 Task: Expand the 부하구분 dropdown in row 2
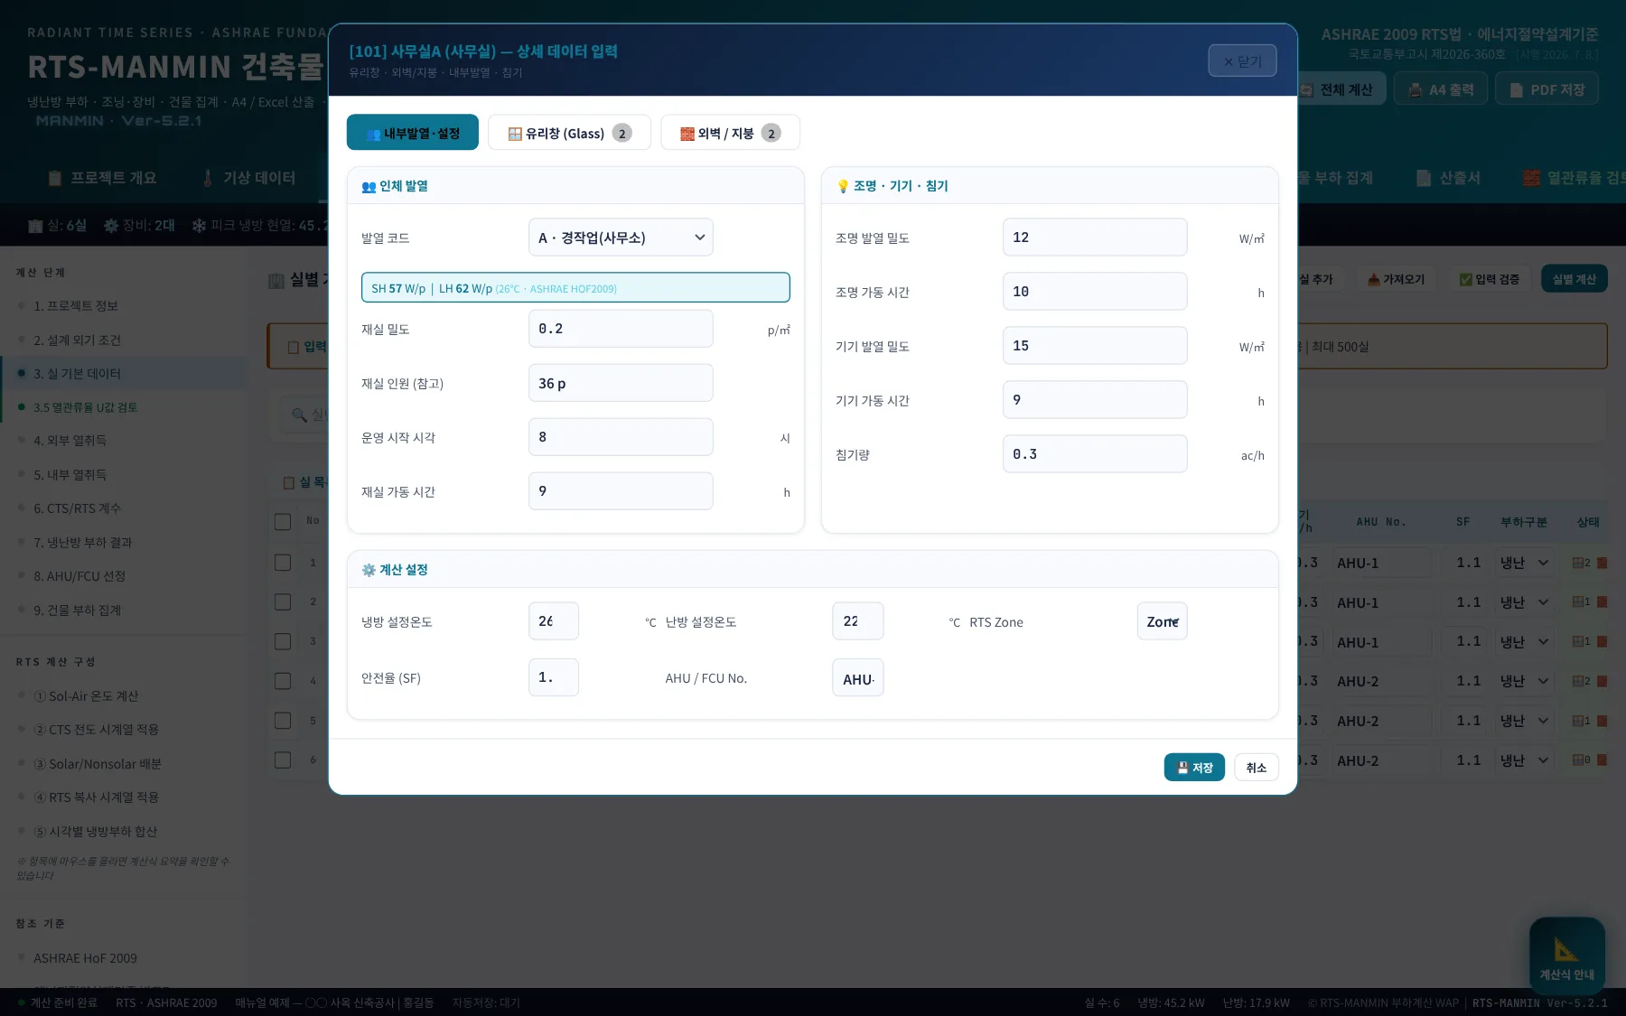click(1524, 602)
